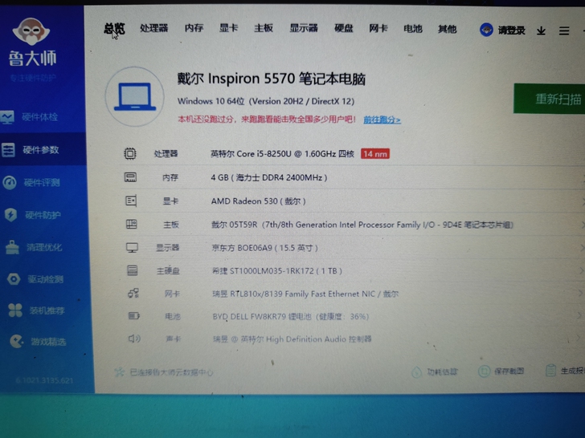Go to 清理优化 cleanup section

pyautogui.click(x=43, y=247)
